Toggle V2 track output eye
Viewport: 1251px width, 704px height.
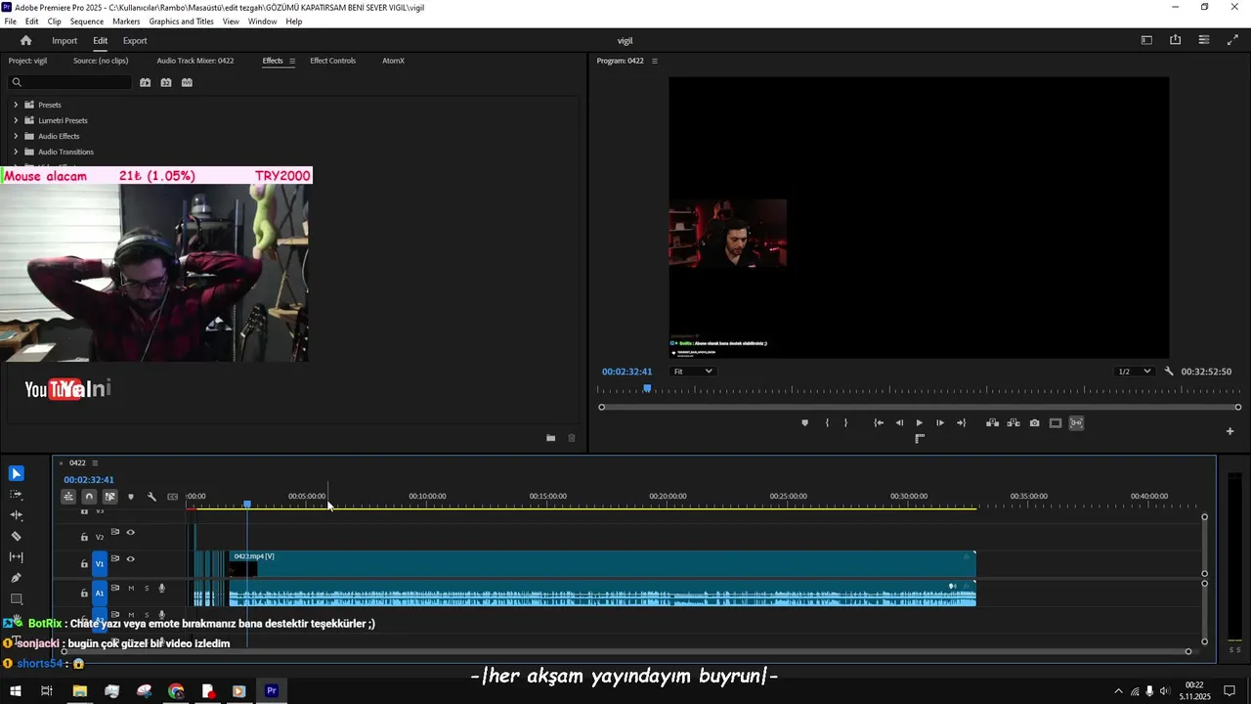click(x=131, y=533)
